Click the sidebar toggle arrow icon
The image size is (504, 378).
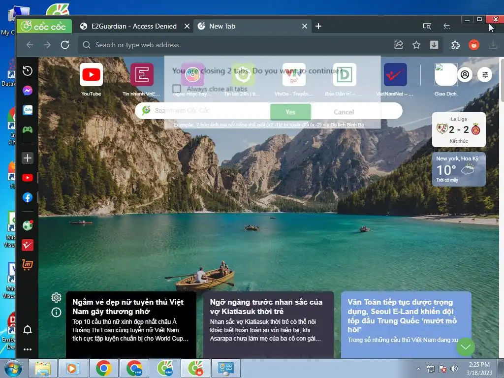[447, 26]
